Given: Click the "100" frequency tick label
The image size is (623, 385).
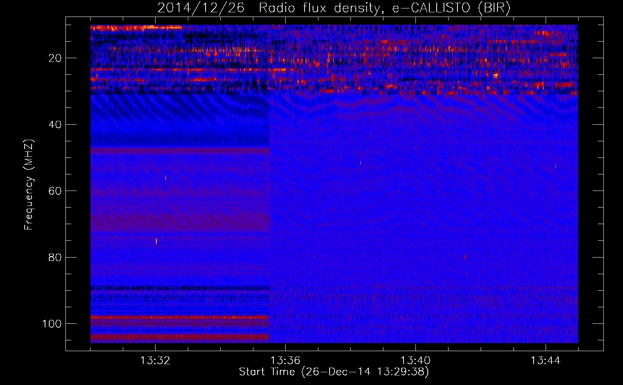Looking at the screenshot, I should tap(52, 324).
